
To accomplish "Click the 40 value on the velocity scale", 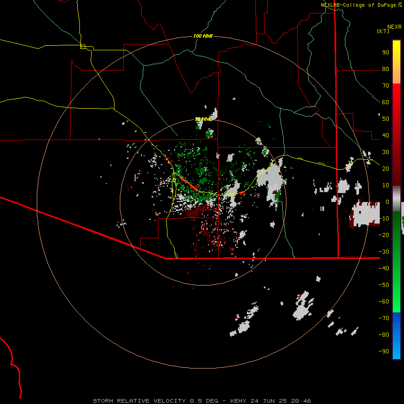I will point(386,135).
